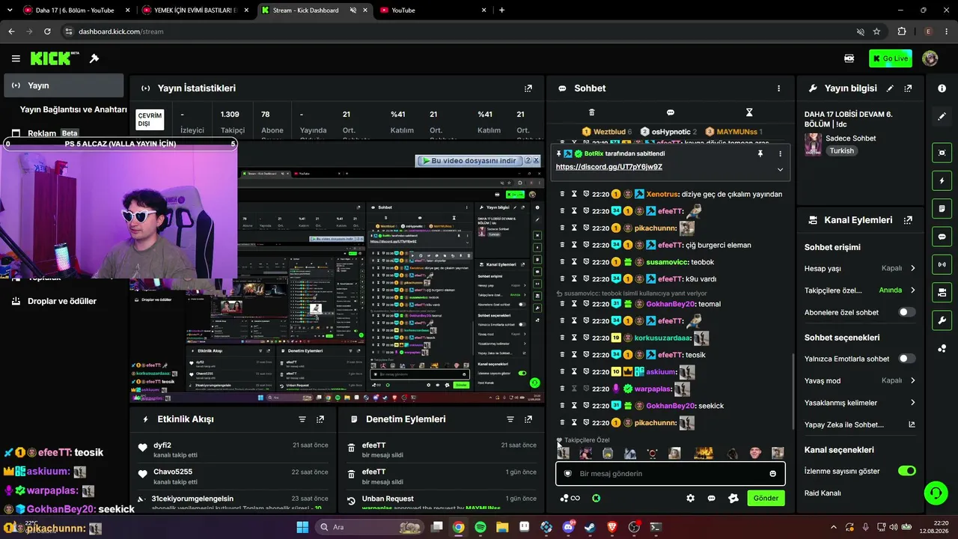The height and width of the screenshot is (539, 958).
Task: Click the message input field
Action: tap(671, 473)
